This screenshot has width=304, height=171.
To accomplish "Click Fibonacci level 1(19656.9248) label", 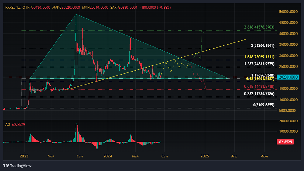I will click(263, 75).
